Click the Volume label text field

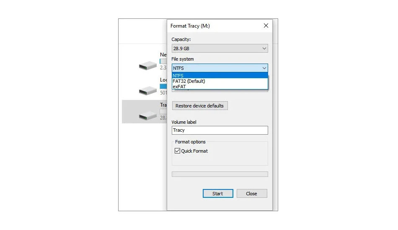pos(220,130)
